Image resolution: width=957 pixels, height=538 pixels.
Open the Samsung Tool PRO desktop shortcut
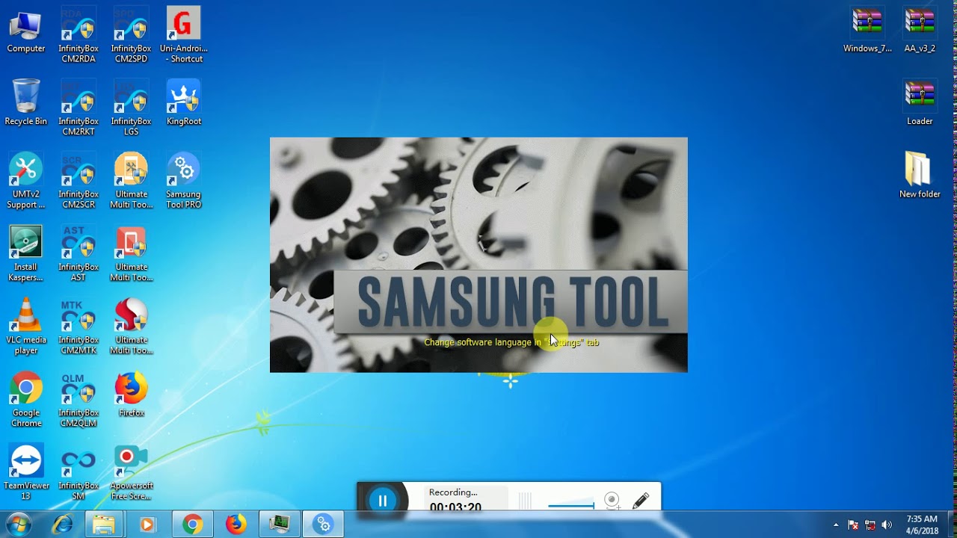[x=183, y=182]
